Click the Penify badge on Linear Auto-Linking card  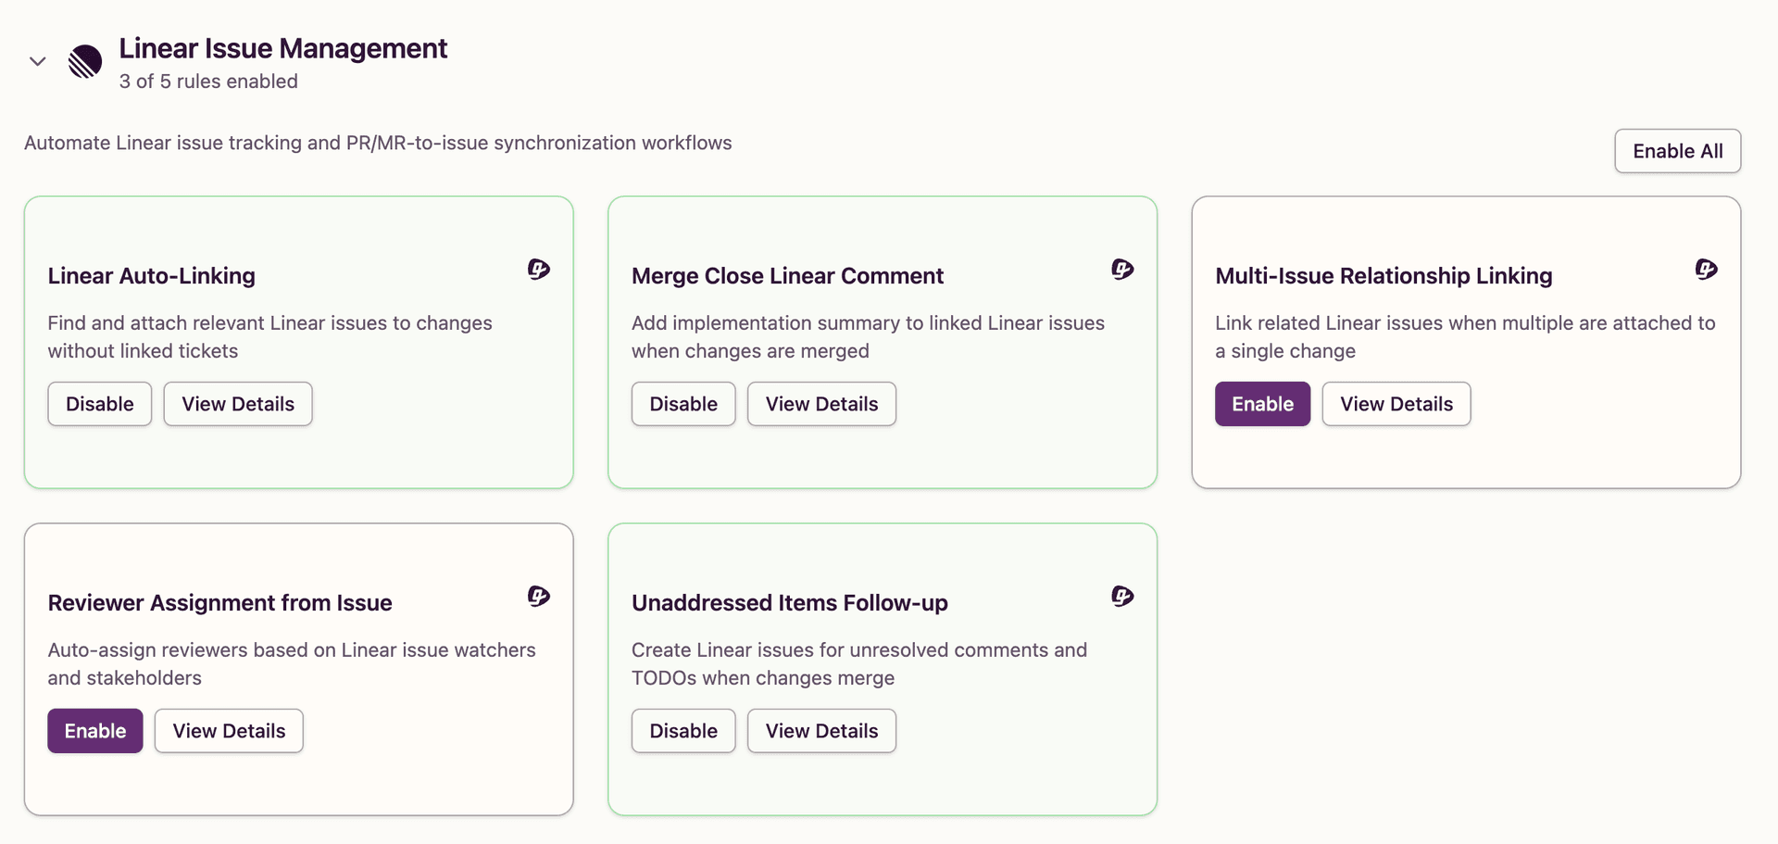(537, 270)
